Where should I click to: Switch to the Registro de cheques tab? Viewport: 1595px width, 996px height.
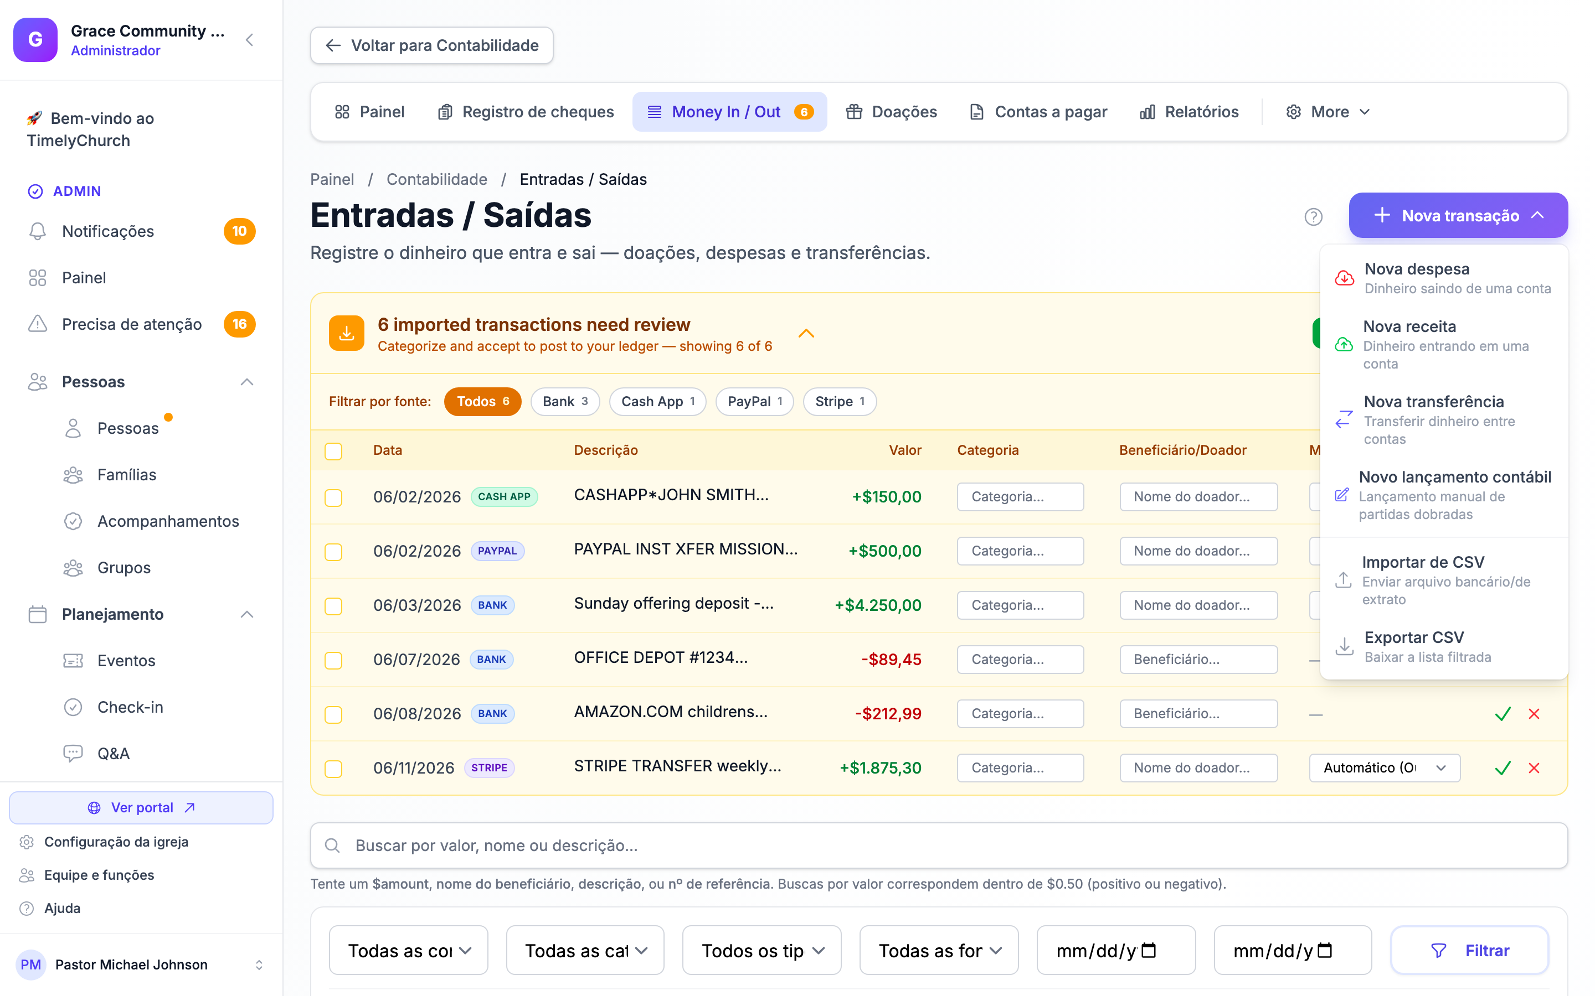point(525,112)
